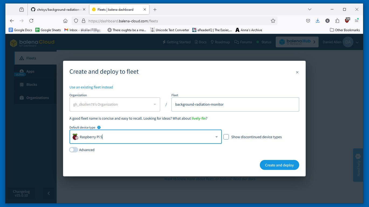The width and height of the screenshot is (369, 207).
Task: Click Create and deploy button
Action: [279, 165]
